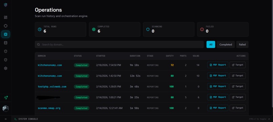Screen dimensions: 273x122
Task: Download PDF Report for scanme.nmap.org
Action: pyautogui.click(x=218, y=108)
